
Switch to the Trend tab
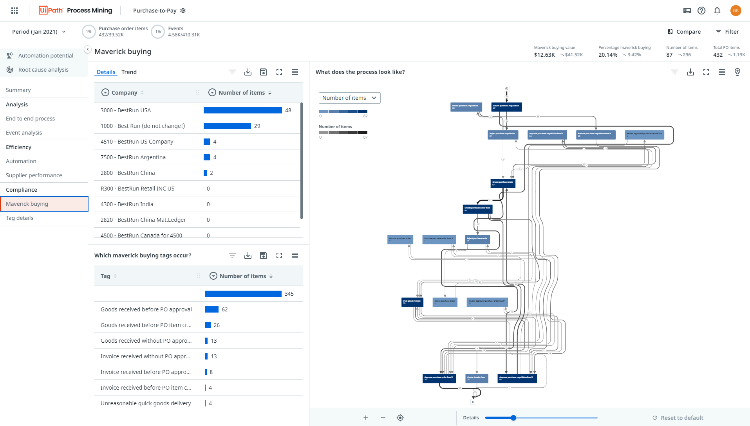click(x=129, y=72)
